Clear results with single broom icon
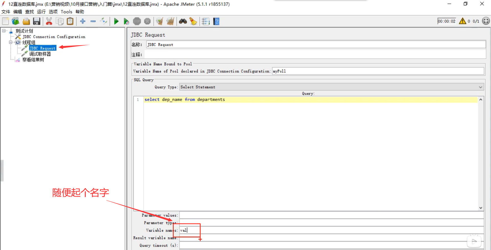The height and width of the screenshot is (250, 491). click(x=160, y=21)
